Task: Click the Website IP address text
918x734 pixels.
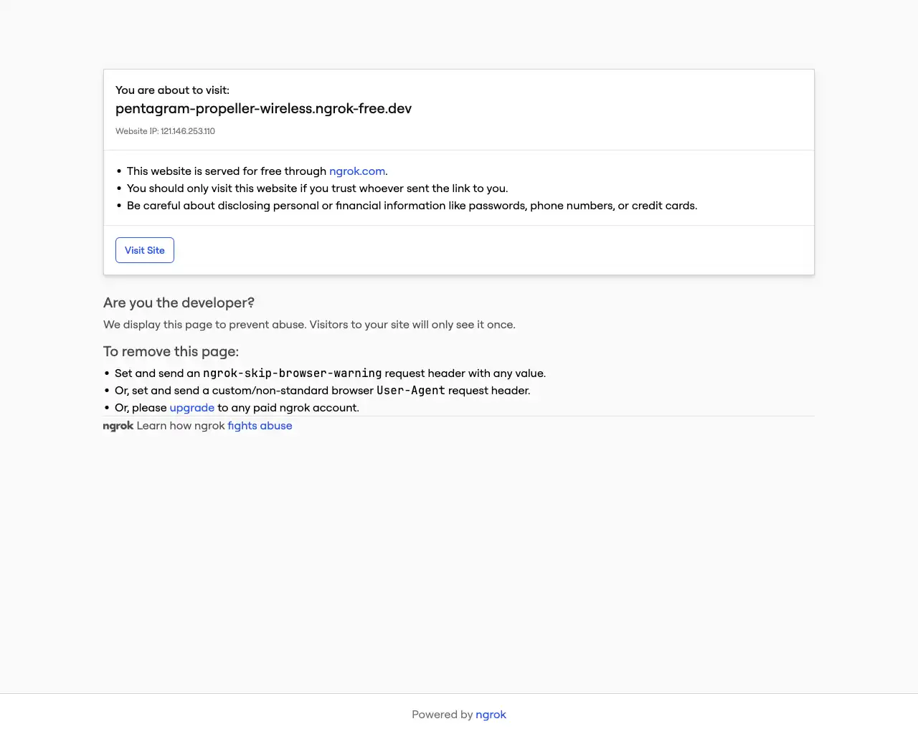Action: 165,131
